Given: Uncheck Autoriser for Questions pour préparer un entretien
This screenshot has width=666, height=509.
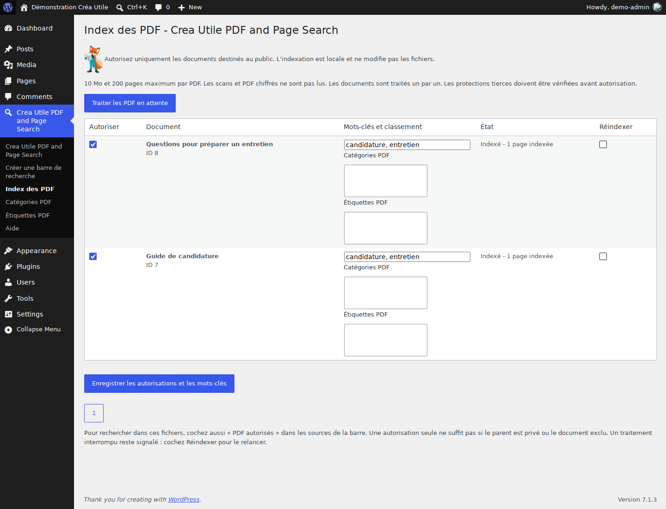Looking at the screenshot, I should (x=93, y=144).
